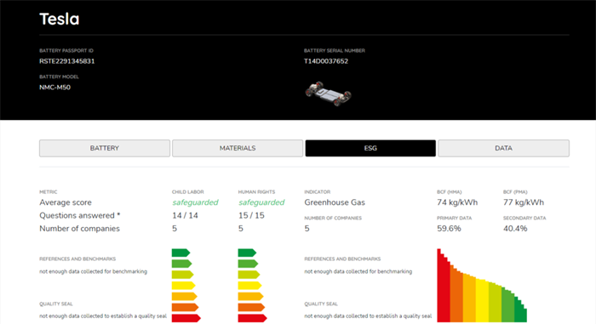
Task: Click the yellow Child Labor rating arrow
Action: (x=183, y=285)
